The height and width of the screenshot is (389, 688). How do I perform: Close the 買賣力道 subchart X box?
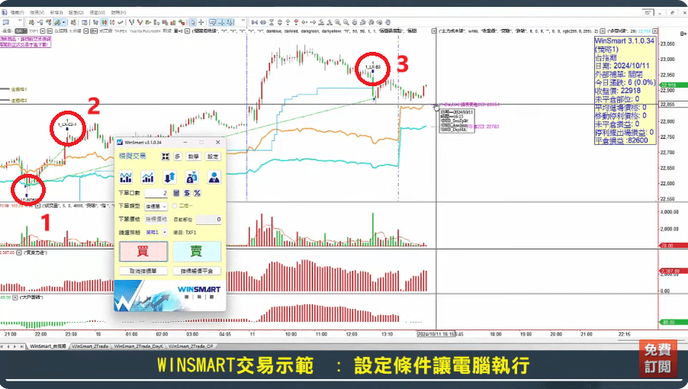19,252
